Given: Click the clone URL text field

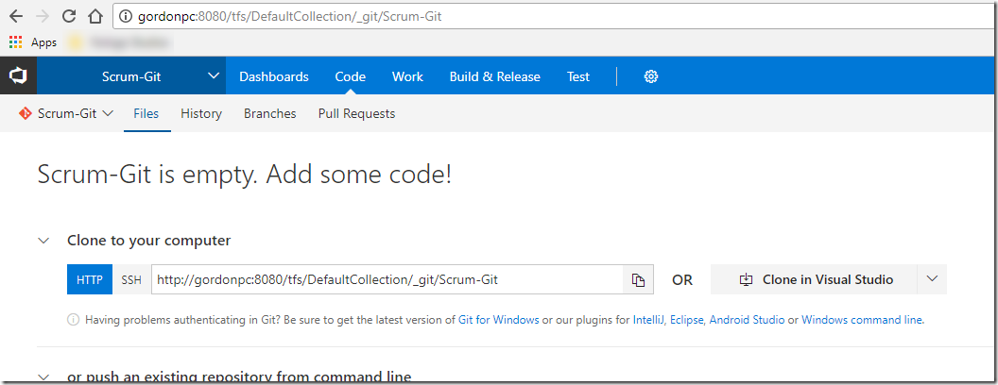Looking at the screenshot, I should (x=387, y=279).
